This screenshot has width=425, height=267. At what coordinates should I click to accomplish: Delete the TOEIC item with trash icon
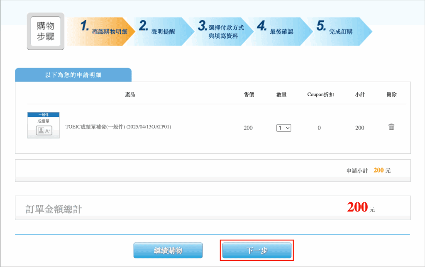[x=391, y=127]
